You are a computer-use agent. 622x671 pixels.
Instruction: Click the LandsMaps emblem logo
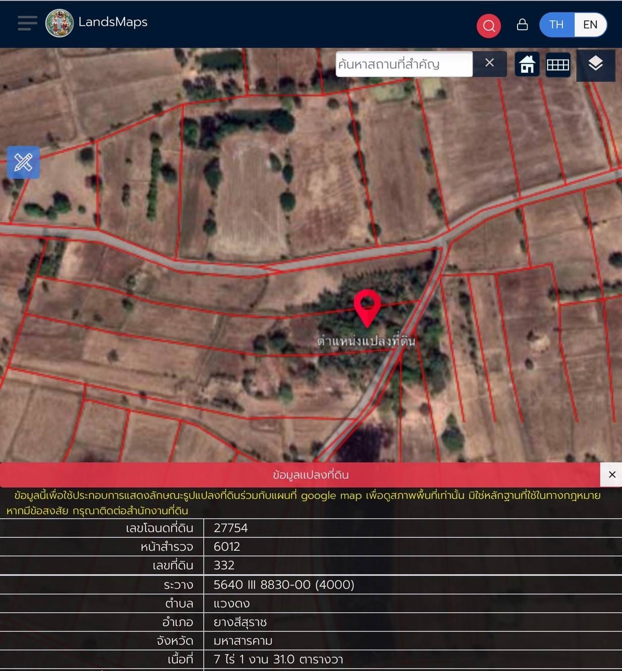tap(60, 23)
